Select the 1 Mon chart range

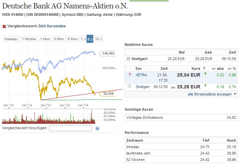pos(45,39)
